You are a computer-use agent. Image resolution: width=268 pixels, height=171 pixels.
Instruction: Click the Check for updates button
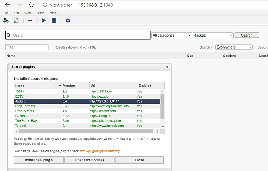tap(89, 160)
